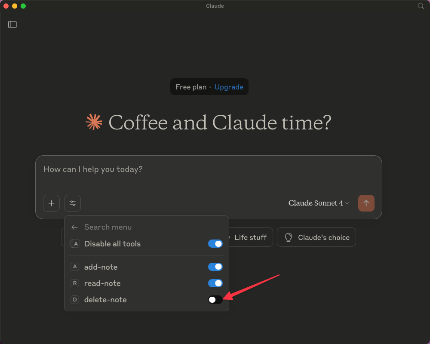The image size is (430, 344).
Task: Toggle the read-note switch
Action: [215, 283]
